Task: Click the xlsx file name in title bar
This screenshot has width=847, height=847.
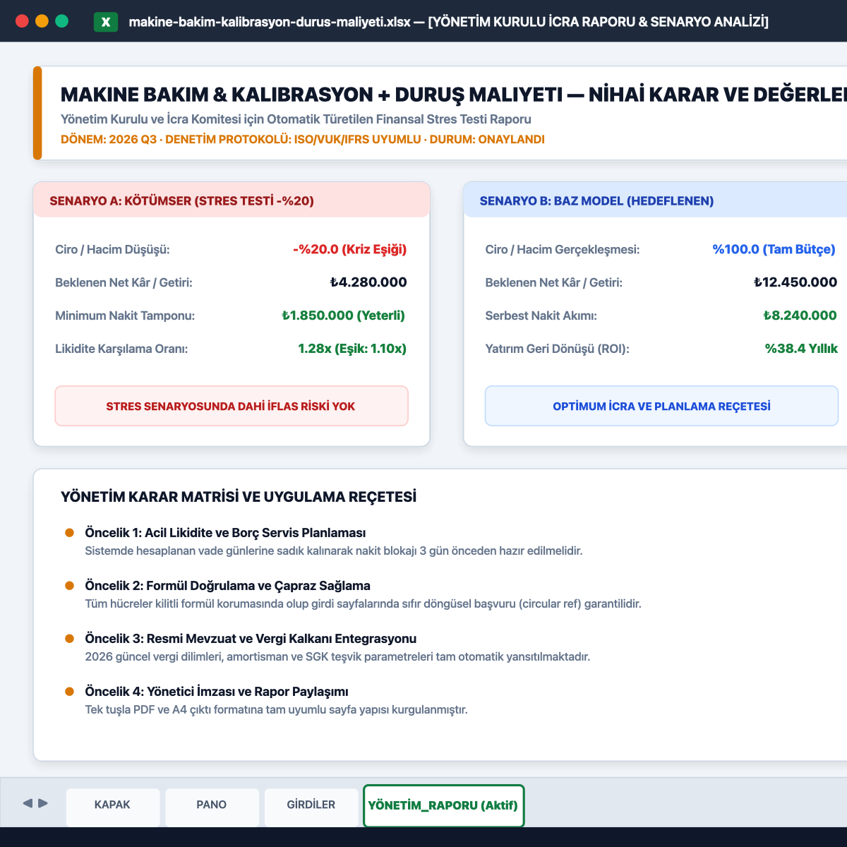Action: coord(270,22)
